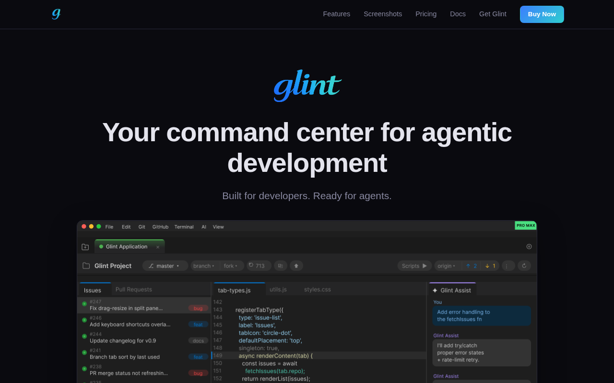The image size is (614, 383).
Task: Expand the origin remote dropdown
Action: click(448, 266)
